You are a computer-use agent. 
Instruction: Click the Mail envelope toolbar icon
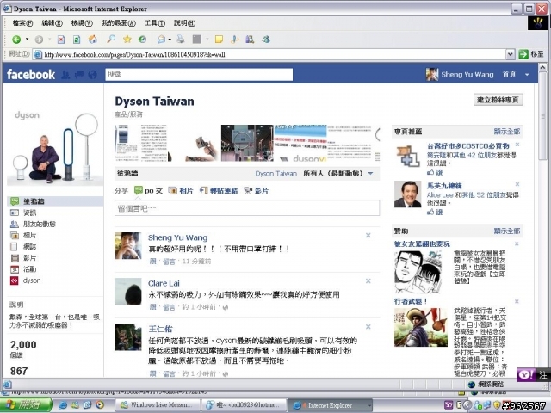tap(161, 40)
